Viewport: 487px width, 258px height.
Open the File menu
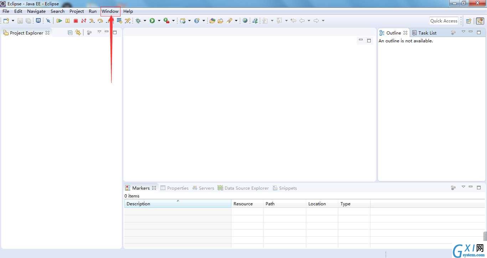6,11
